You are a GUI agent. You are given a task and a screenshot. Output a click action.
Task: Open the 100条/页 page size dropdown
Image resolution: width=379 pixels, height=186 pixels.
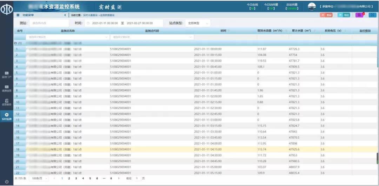click(38, 178)
